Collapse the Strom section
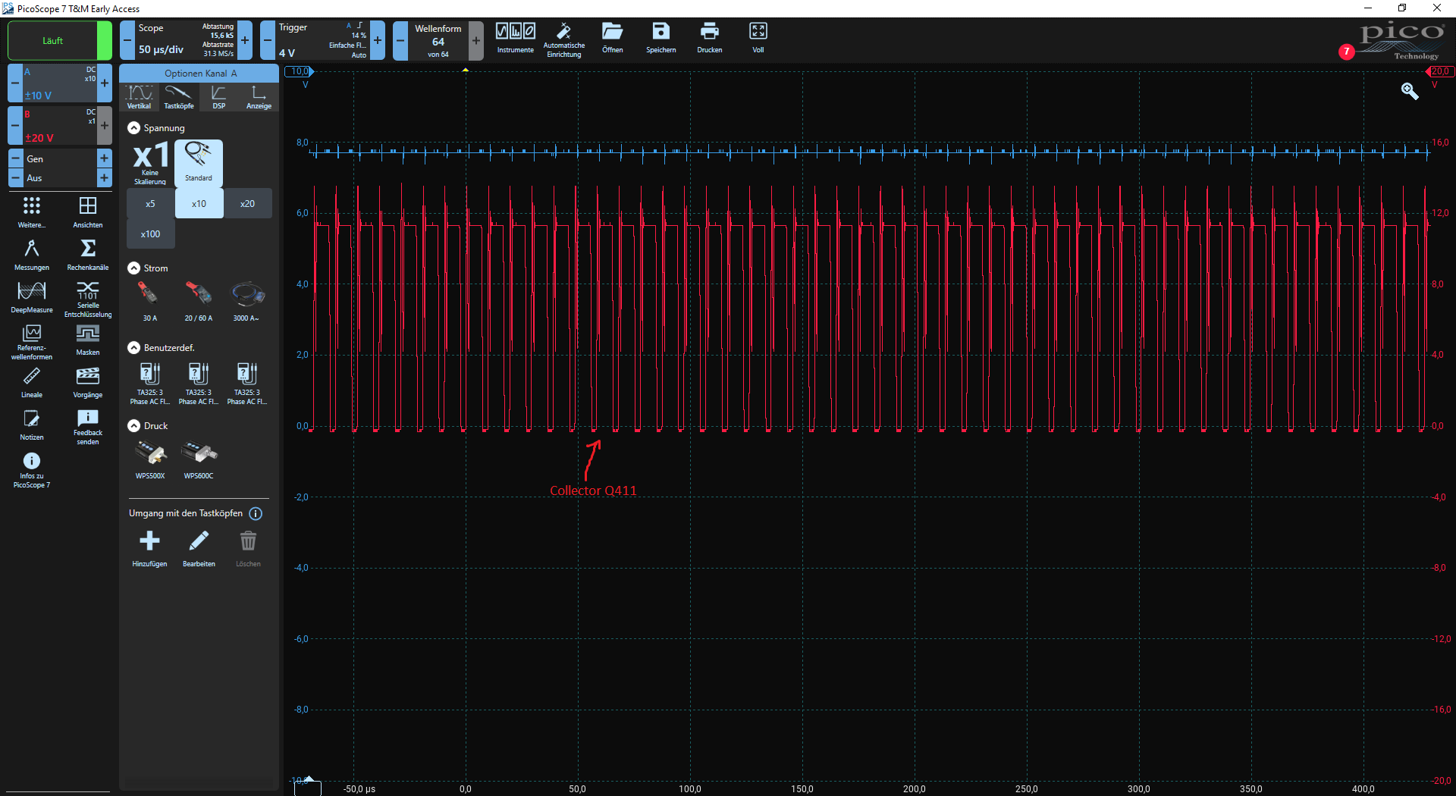This screenshot has width=1456, height=796. coord(134,268)
